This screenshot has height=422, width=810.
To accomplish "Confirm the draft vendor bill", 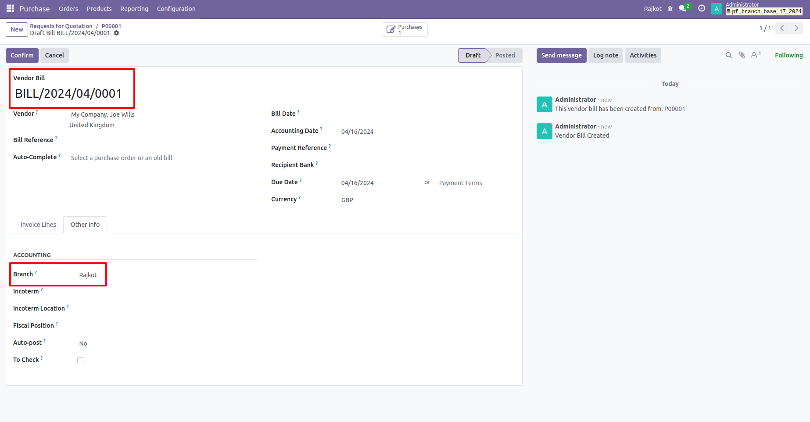I will (x=22, y=55).
